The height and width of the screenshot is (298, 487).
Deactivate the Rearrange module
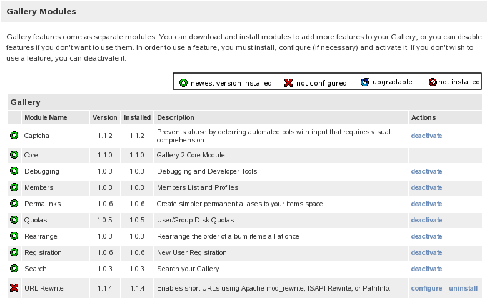pyautogui.click(x=426, y=236)
